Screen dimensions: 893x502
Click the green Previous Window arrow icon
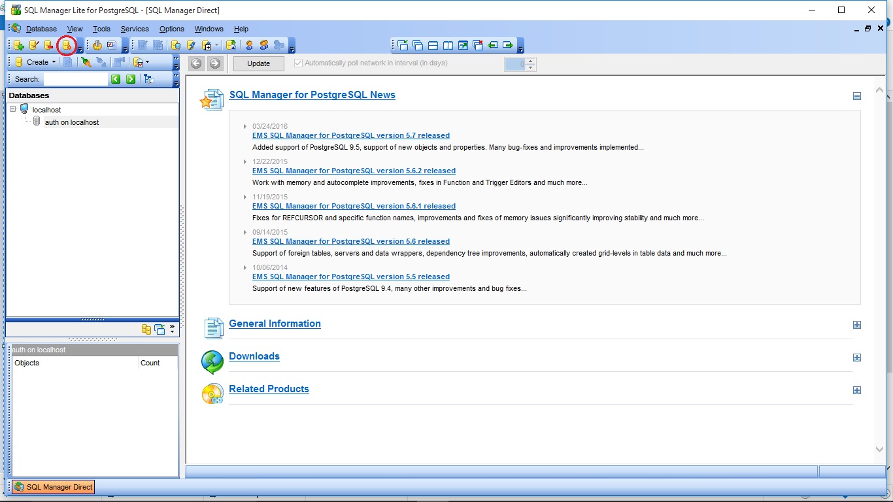[x=493, y=45]
